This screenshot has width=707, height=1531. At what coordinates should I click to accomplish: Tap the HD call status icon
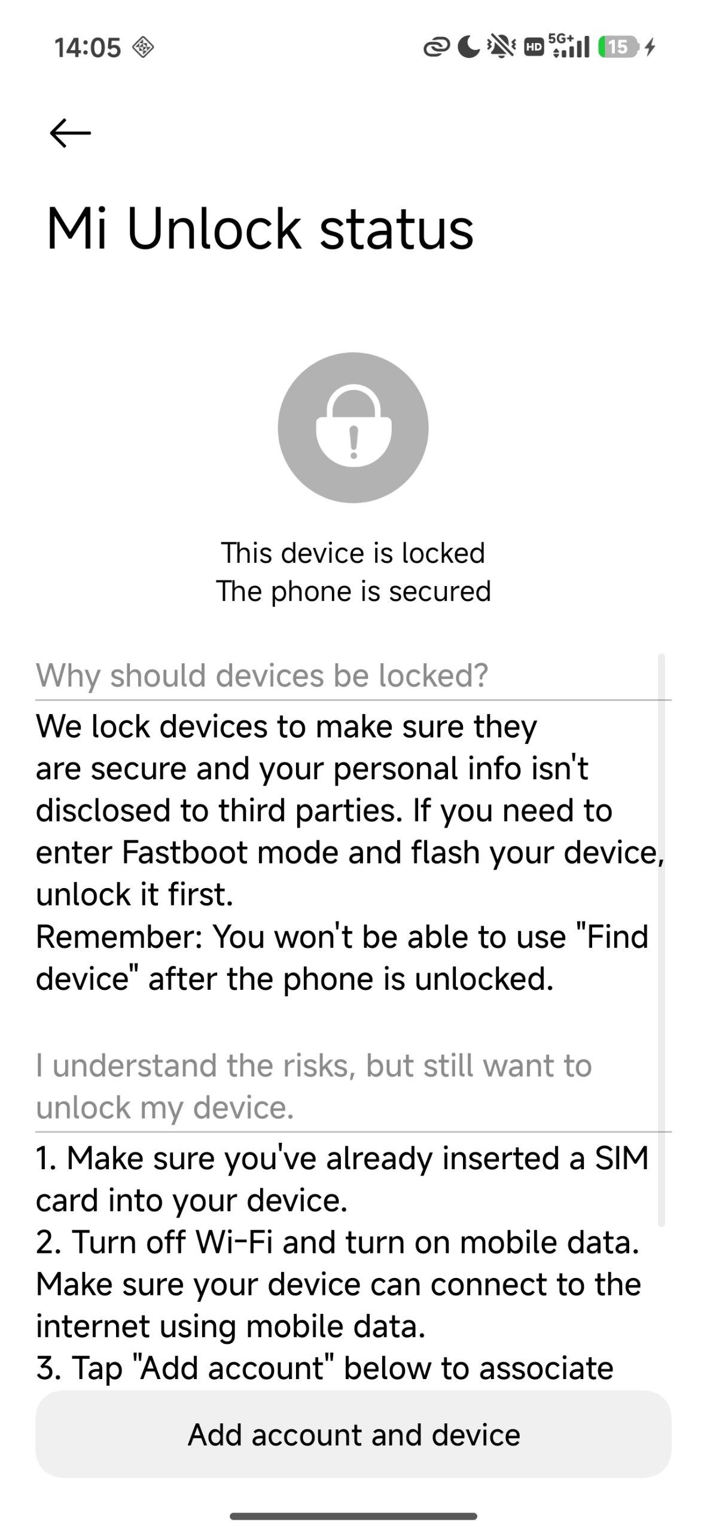[x=534, y=48]
